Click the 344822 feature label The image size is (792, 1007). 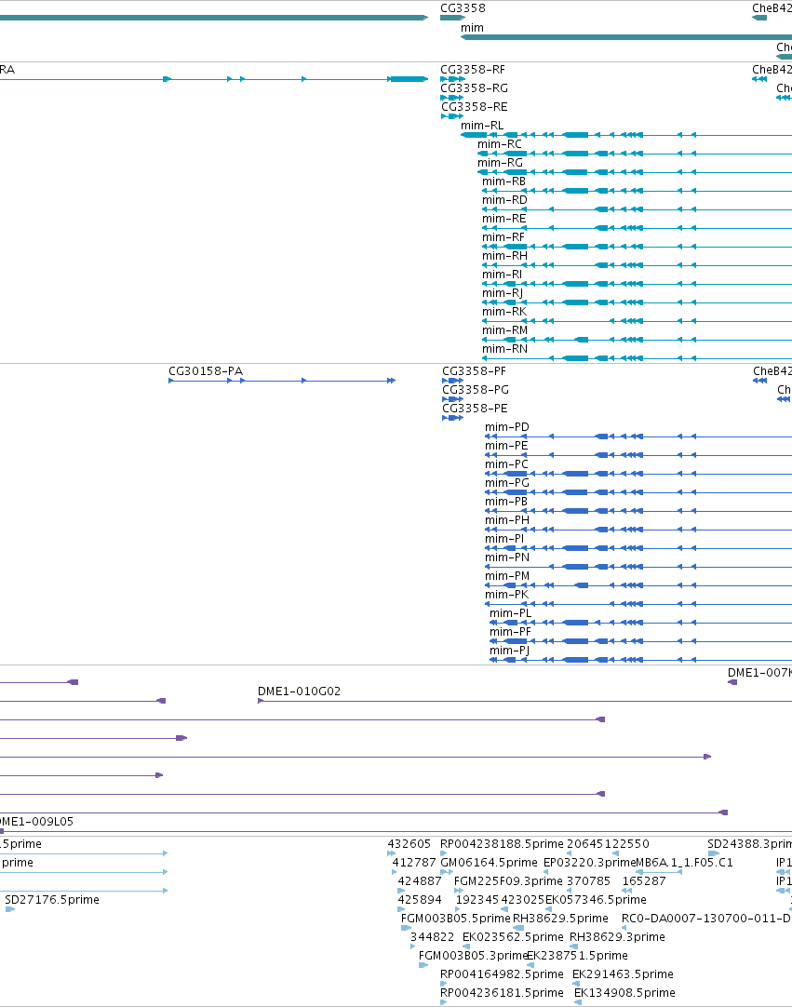click(432, 937)
